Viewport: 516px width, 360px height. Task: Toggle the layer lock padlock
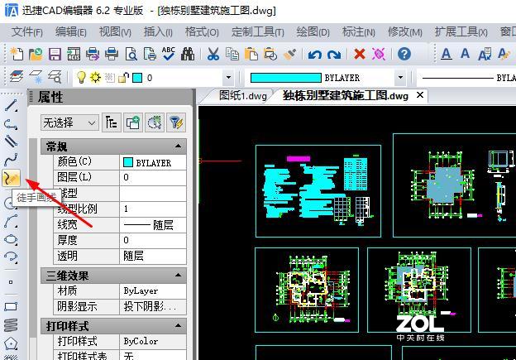pos(123,78)
